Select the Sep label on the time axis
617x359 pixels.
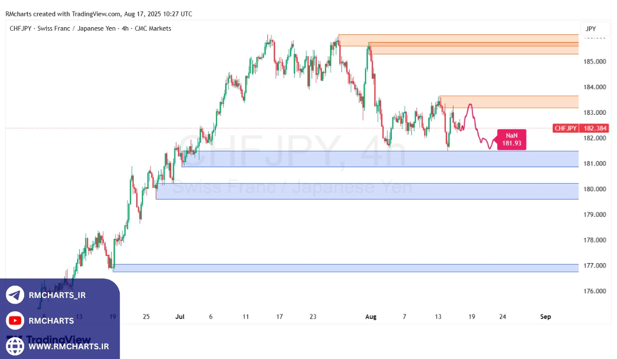tap(545, 316)
